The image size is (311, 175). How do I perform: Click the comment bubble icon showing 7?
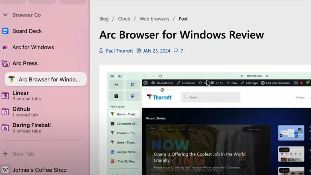(176, 51)
